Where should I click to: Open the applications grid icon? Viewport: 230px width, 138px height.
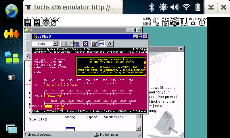pos(11,57)
